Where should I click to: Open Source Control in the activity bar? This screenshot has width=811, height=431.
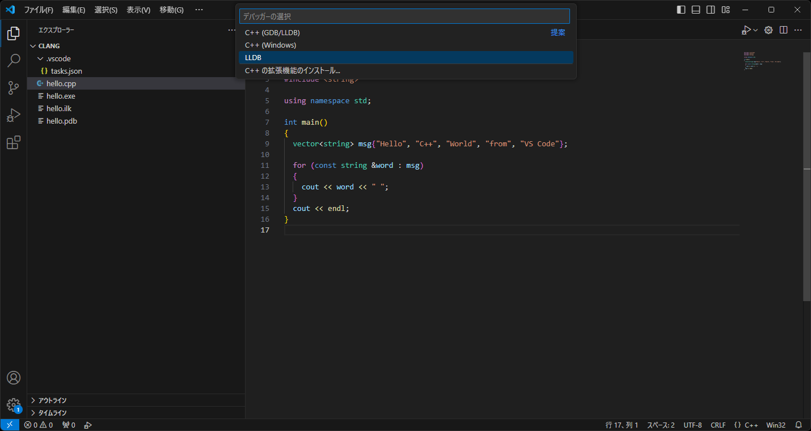click(12, 88)
